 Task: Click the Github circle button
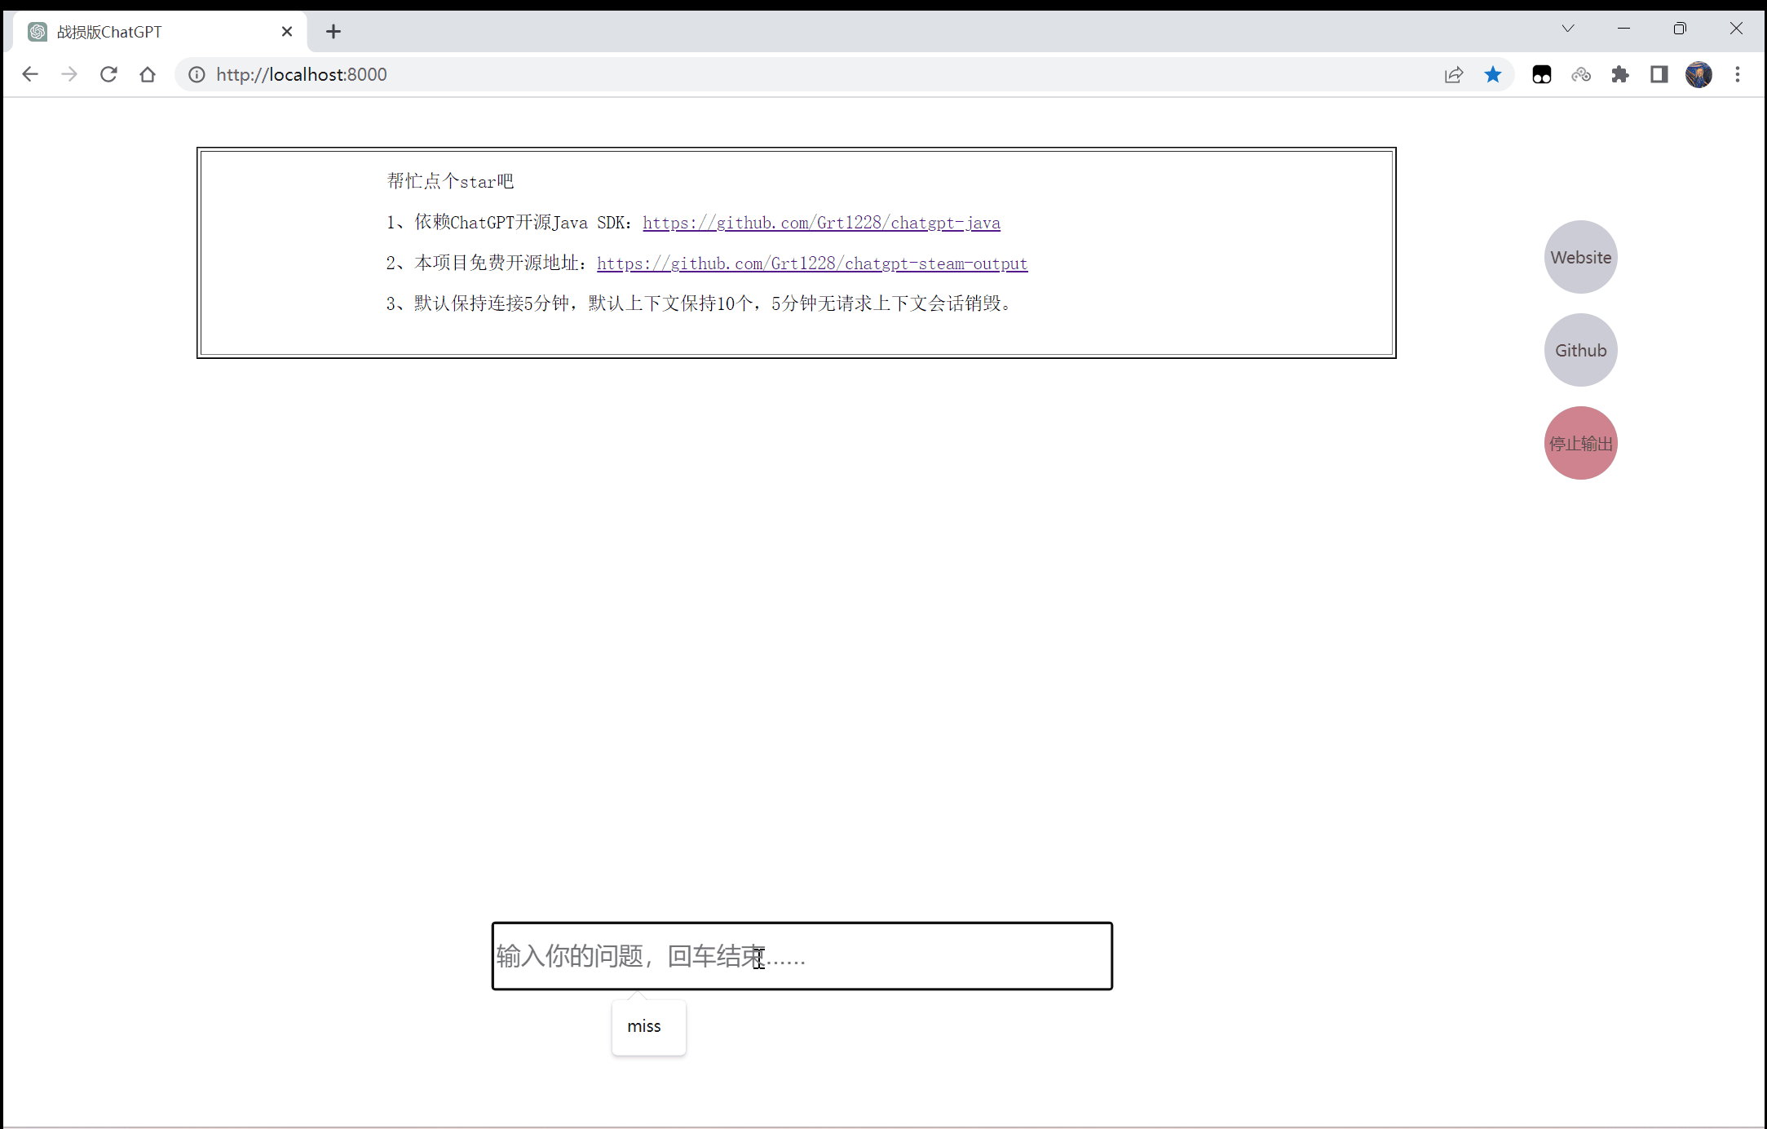1580,350
